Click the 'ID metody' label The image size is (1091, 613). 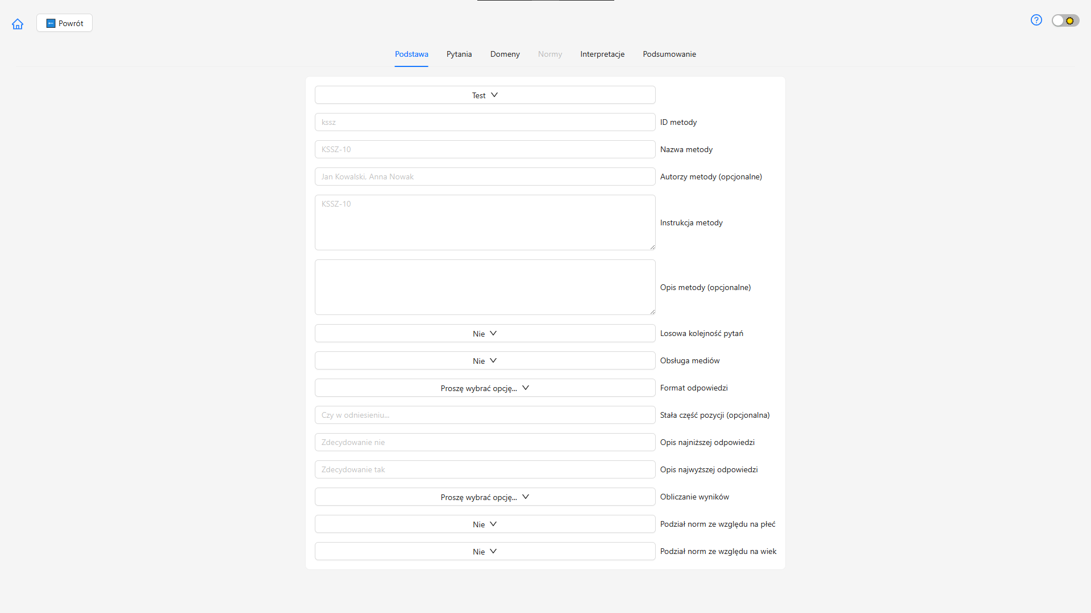678,122
